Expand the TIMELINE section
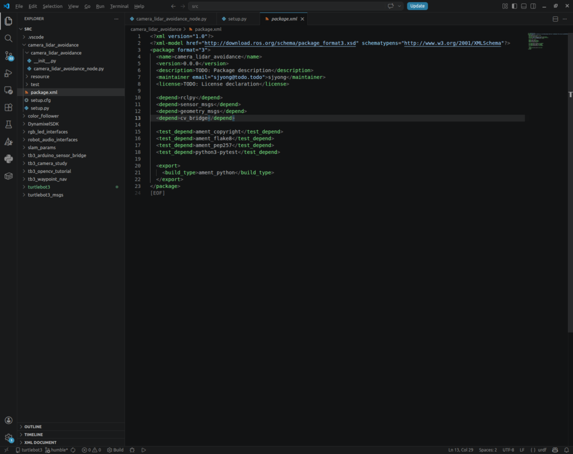The width and height of the screenshot is (573, 454). tap(71, 434)
